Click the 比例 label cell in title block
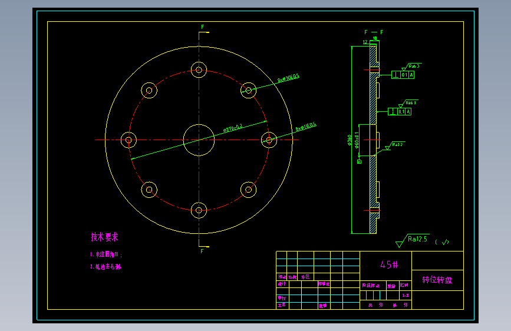Screen dimensions: 511x331 [x=405, y=285]
